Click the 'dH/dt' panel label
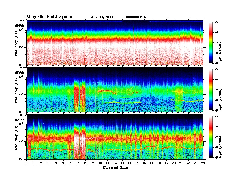The width and height of the screenshot is (242, 187). [20, 26]
